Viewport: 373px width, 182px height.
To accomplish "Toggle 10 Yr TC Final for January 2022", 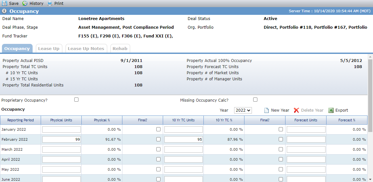I will [x=281, y=129].
